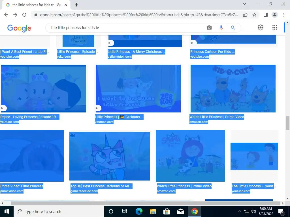View site information lock icon
The height and width of the screenshot is (217, 290).
point(36,15)
